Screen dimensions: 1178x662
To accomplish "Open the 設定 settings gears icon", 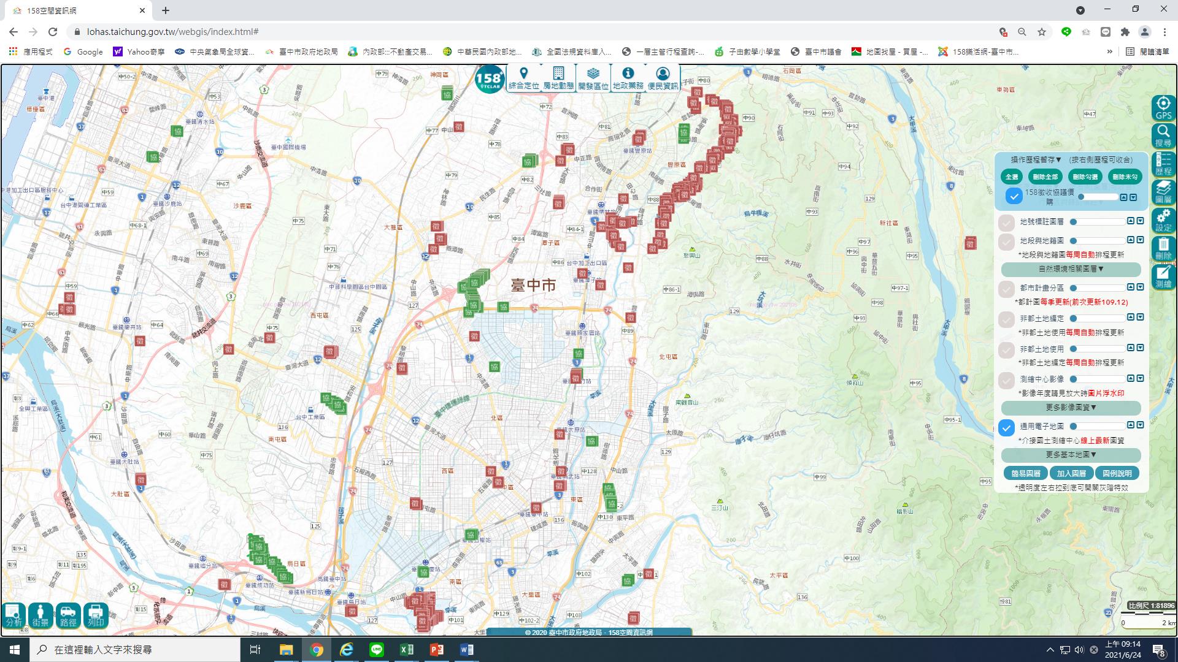I will pyautogui.click(x=1163, y=220).
